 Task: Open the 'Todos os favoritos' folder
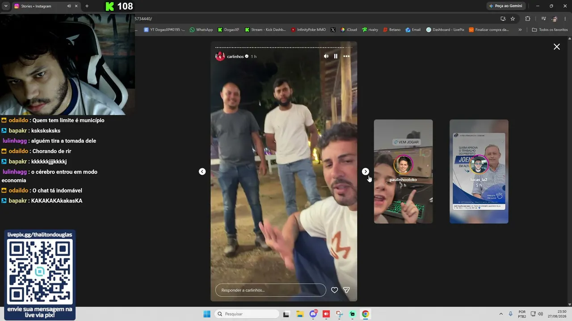(x=550, y=30)
